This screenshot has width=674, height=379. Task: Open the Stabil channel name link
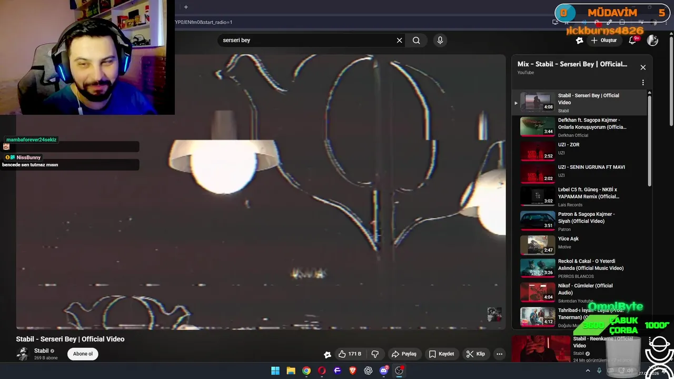pos(42,351)
